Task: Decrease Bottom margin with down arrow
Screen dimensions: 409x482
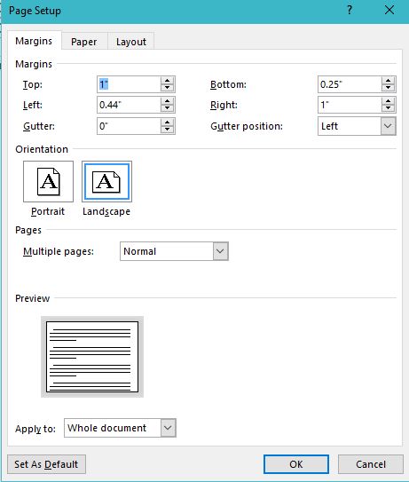Action: coord(388,88)
